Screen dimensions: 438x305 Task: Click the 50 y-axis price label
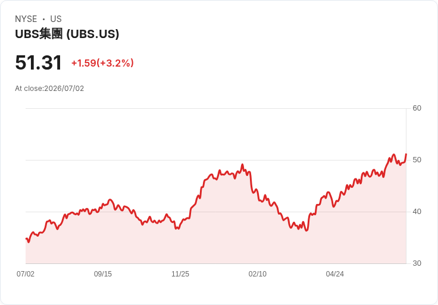(x=417, y=160)
